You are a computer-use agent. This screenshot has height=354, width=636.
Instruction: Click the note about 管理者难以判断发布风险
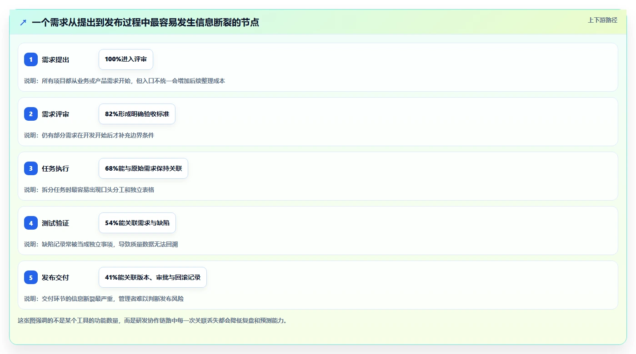point(104,299)
